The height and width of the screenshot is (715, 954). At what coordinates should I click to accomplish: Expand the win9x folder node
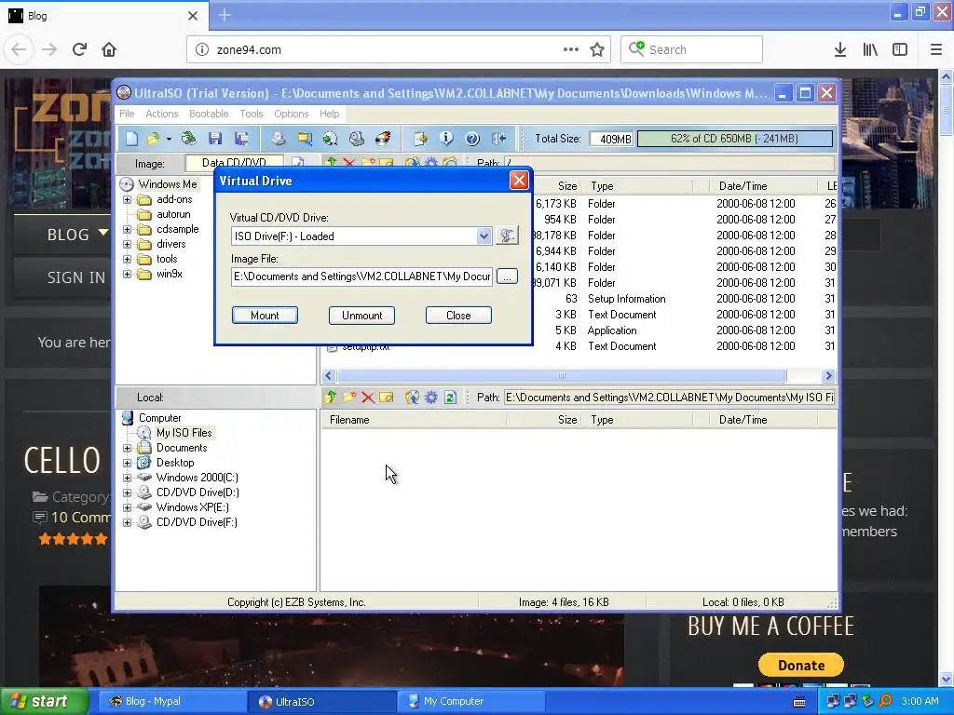(x=127, y=275)
